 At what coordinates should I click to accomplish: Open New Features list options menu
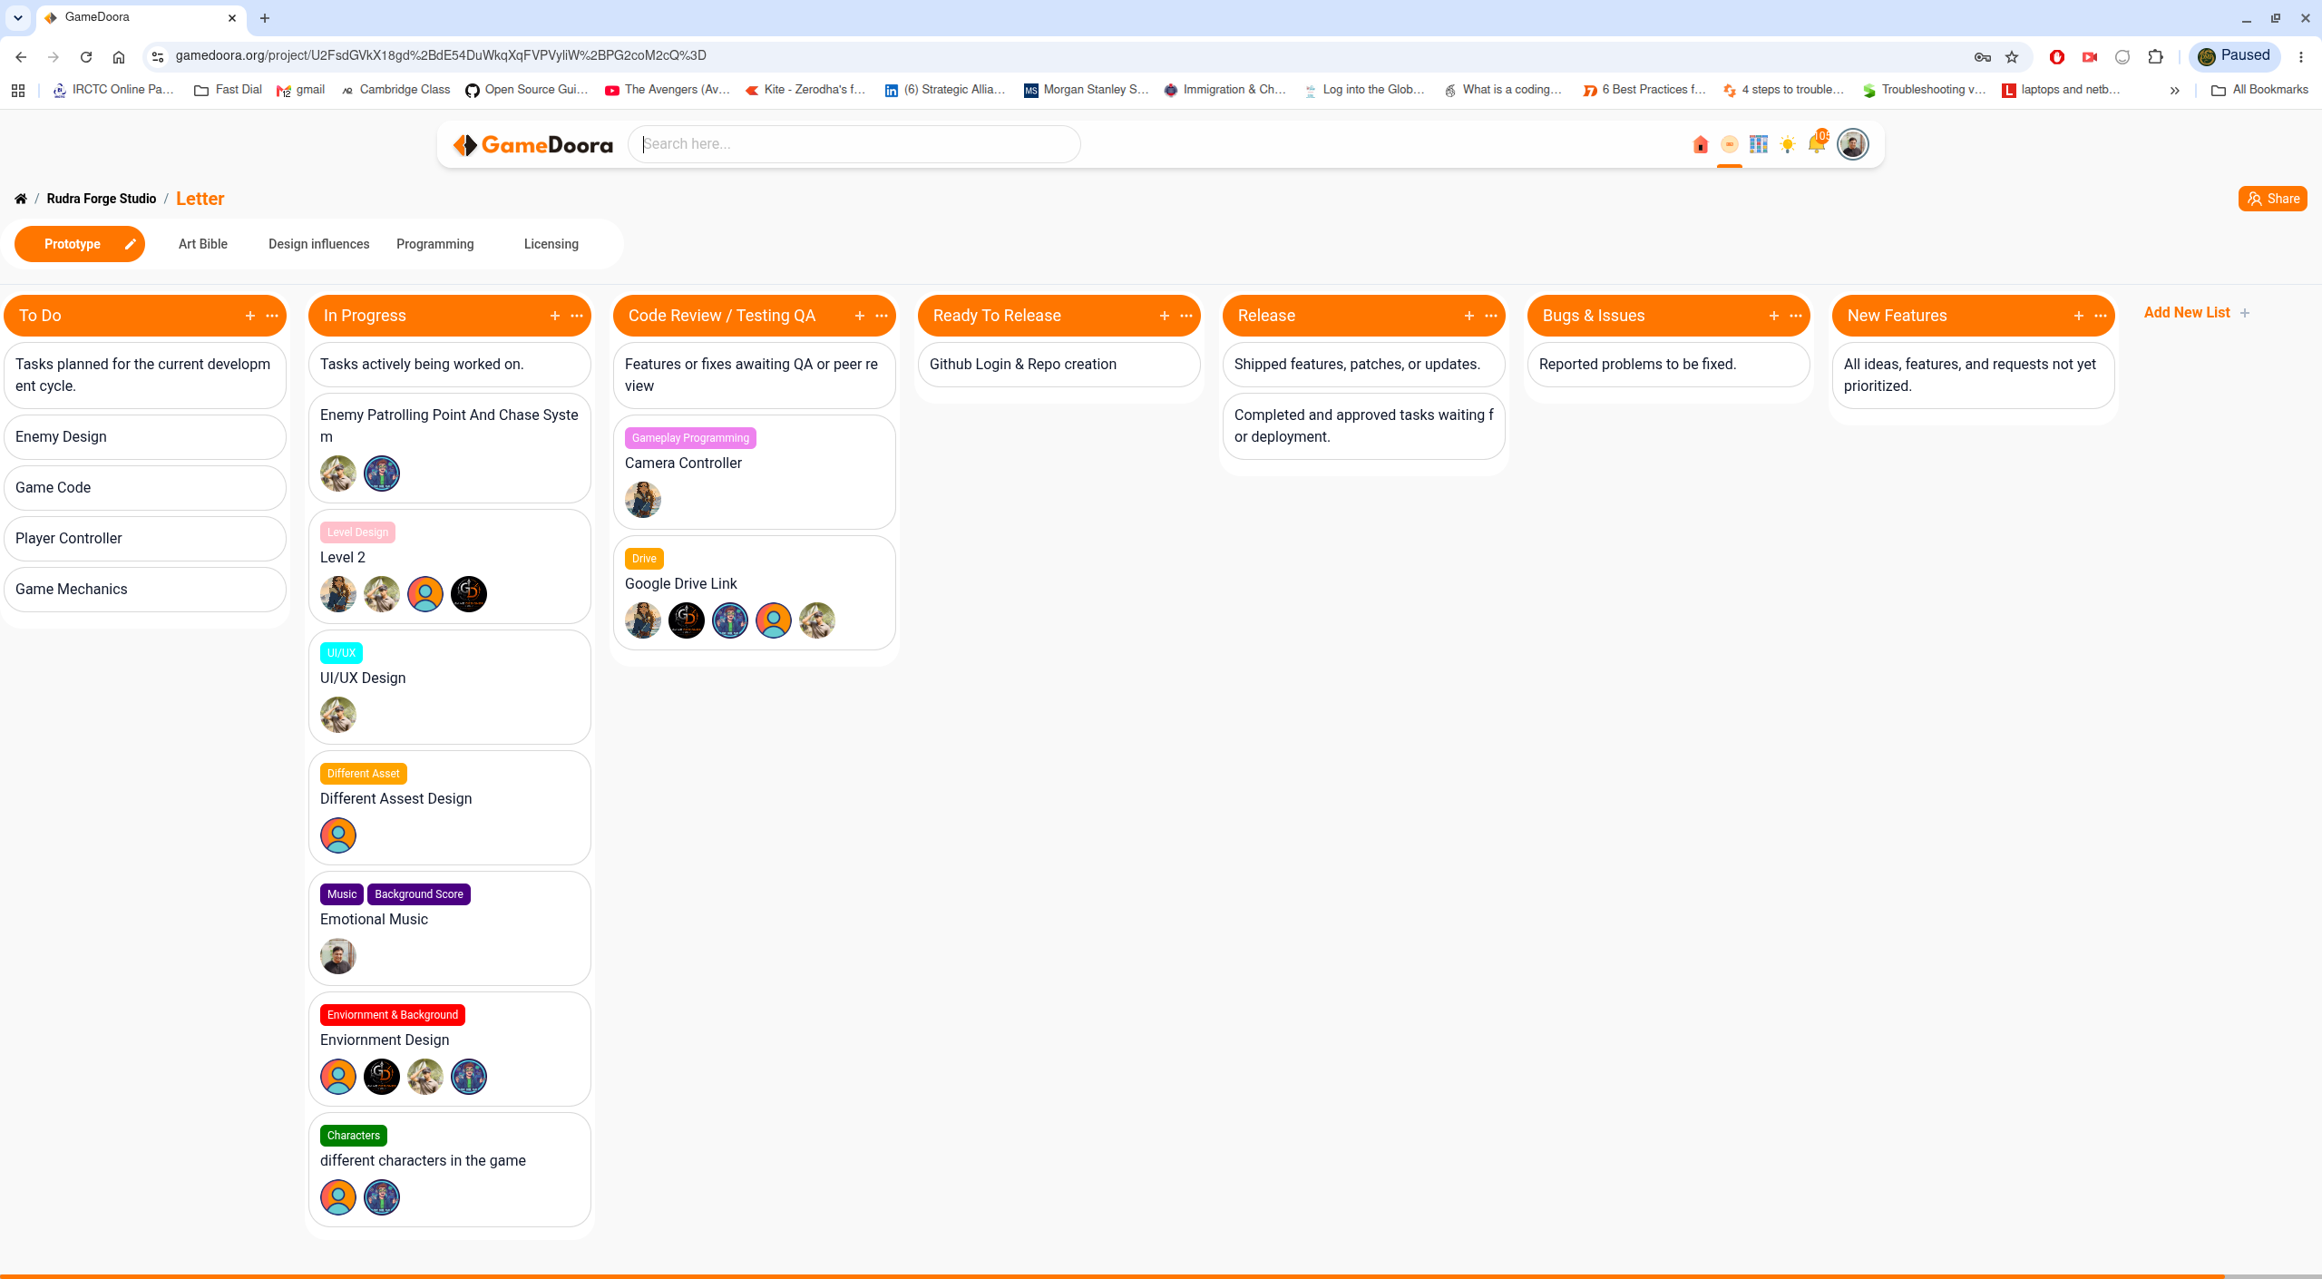coord(2101,316)
